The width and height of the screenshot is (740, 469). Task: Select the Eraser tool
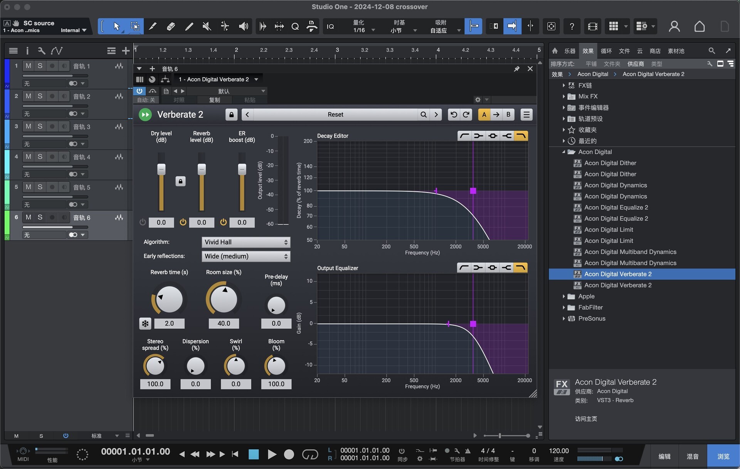tap(171, 26)
